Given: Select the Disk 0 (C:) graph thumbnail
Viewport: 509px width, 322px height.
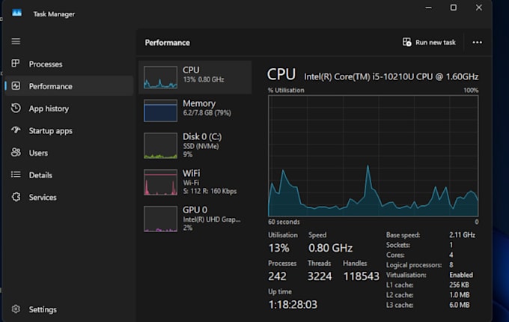Looking at the screenshot, I should pyautogui.click(x=160, y=146).
